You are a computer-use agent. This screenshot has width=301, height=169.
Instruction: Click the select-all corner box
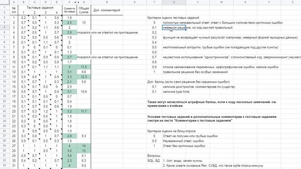4,2
